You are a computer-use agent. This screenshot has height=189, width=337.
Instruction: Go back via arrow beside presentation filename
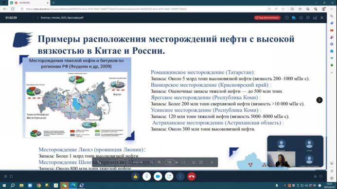click(x=38, y=18)
